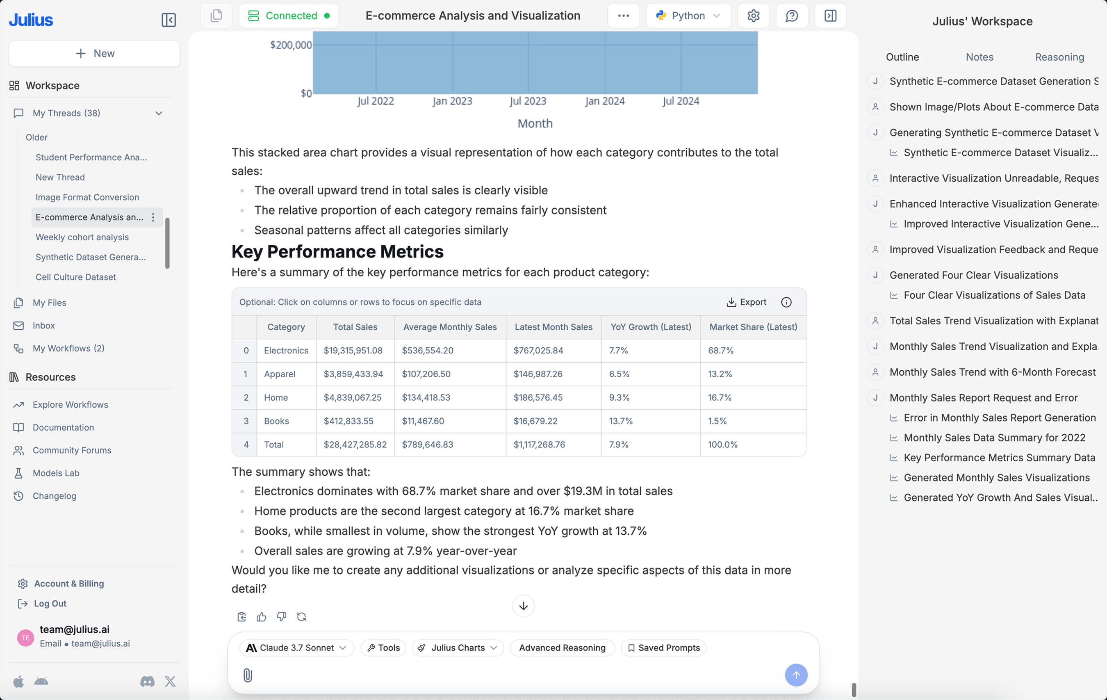Click the feedback chat bubble icon top right
1107x700 pixels.
pyautogui.click(x=792, y=15)
